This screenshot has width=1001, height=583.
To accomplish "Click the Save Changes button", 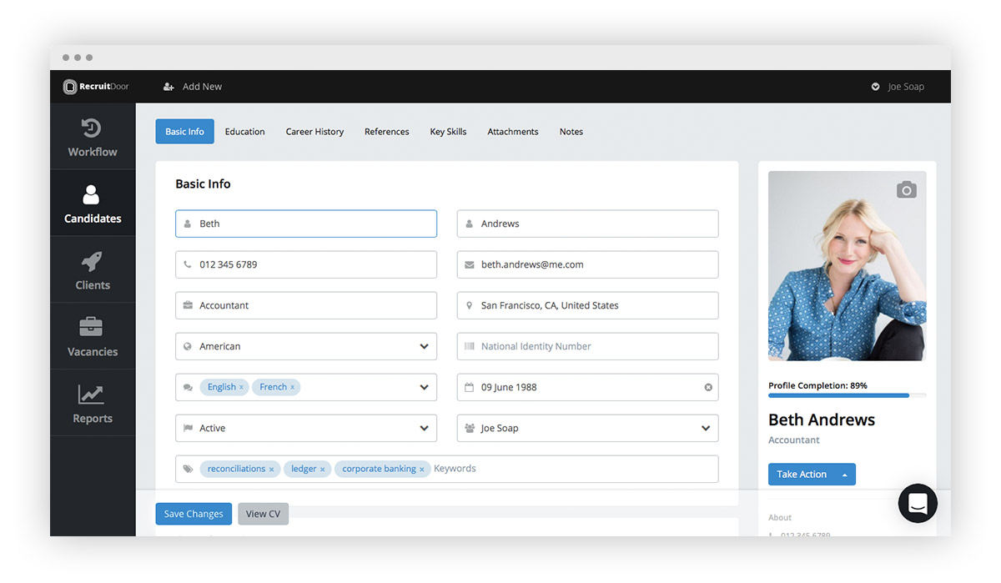I will pyautogui.click(x=194, y=514).
